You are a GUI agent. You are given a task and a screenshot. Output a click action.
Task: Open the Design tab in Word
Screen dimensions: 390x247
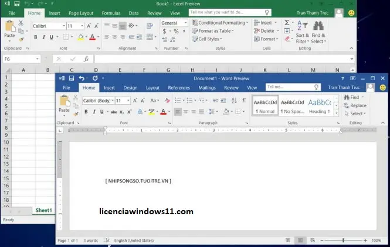(130, 88)
